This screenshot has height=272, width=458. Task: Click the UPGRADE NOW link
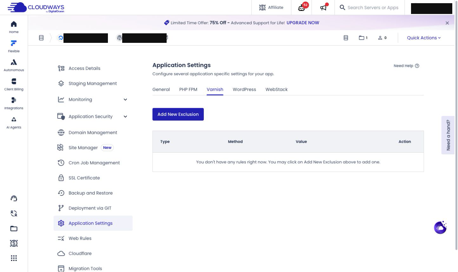pos(303,23)
